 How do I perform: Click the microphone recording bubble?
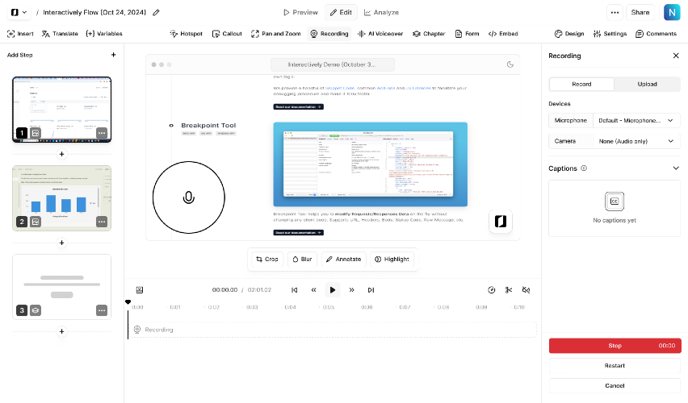(189, 197)
